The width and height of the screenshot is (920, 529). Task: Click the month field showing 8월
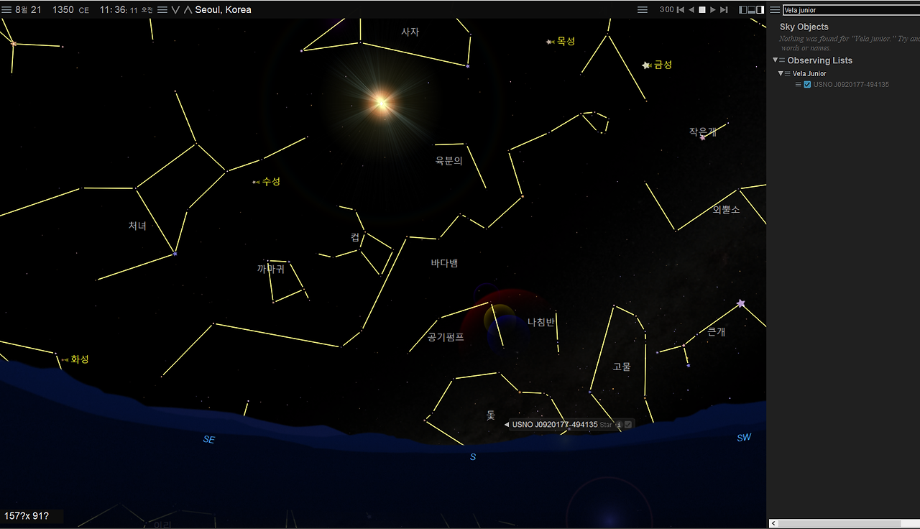tap(21, 10)
